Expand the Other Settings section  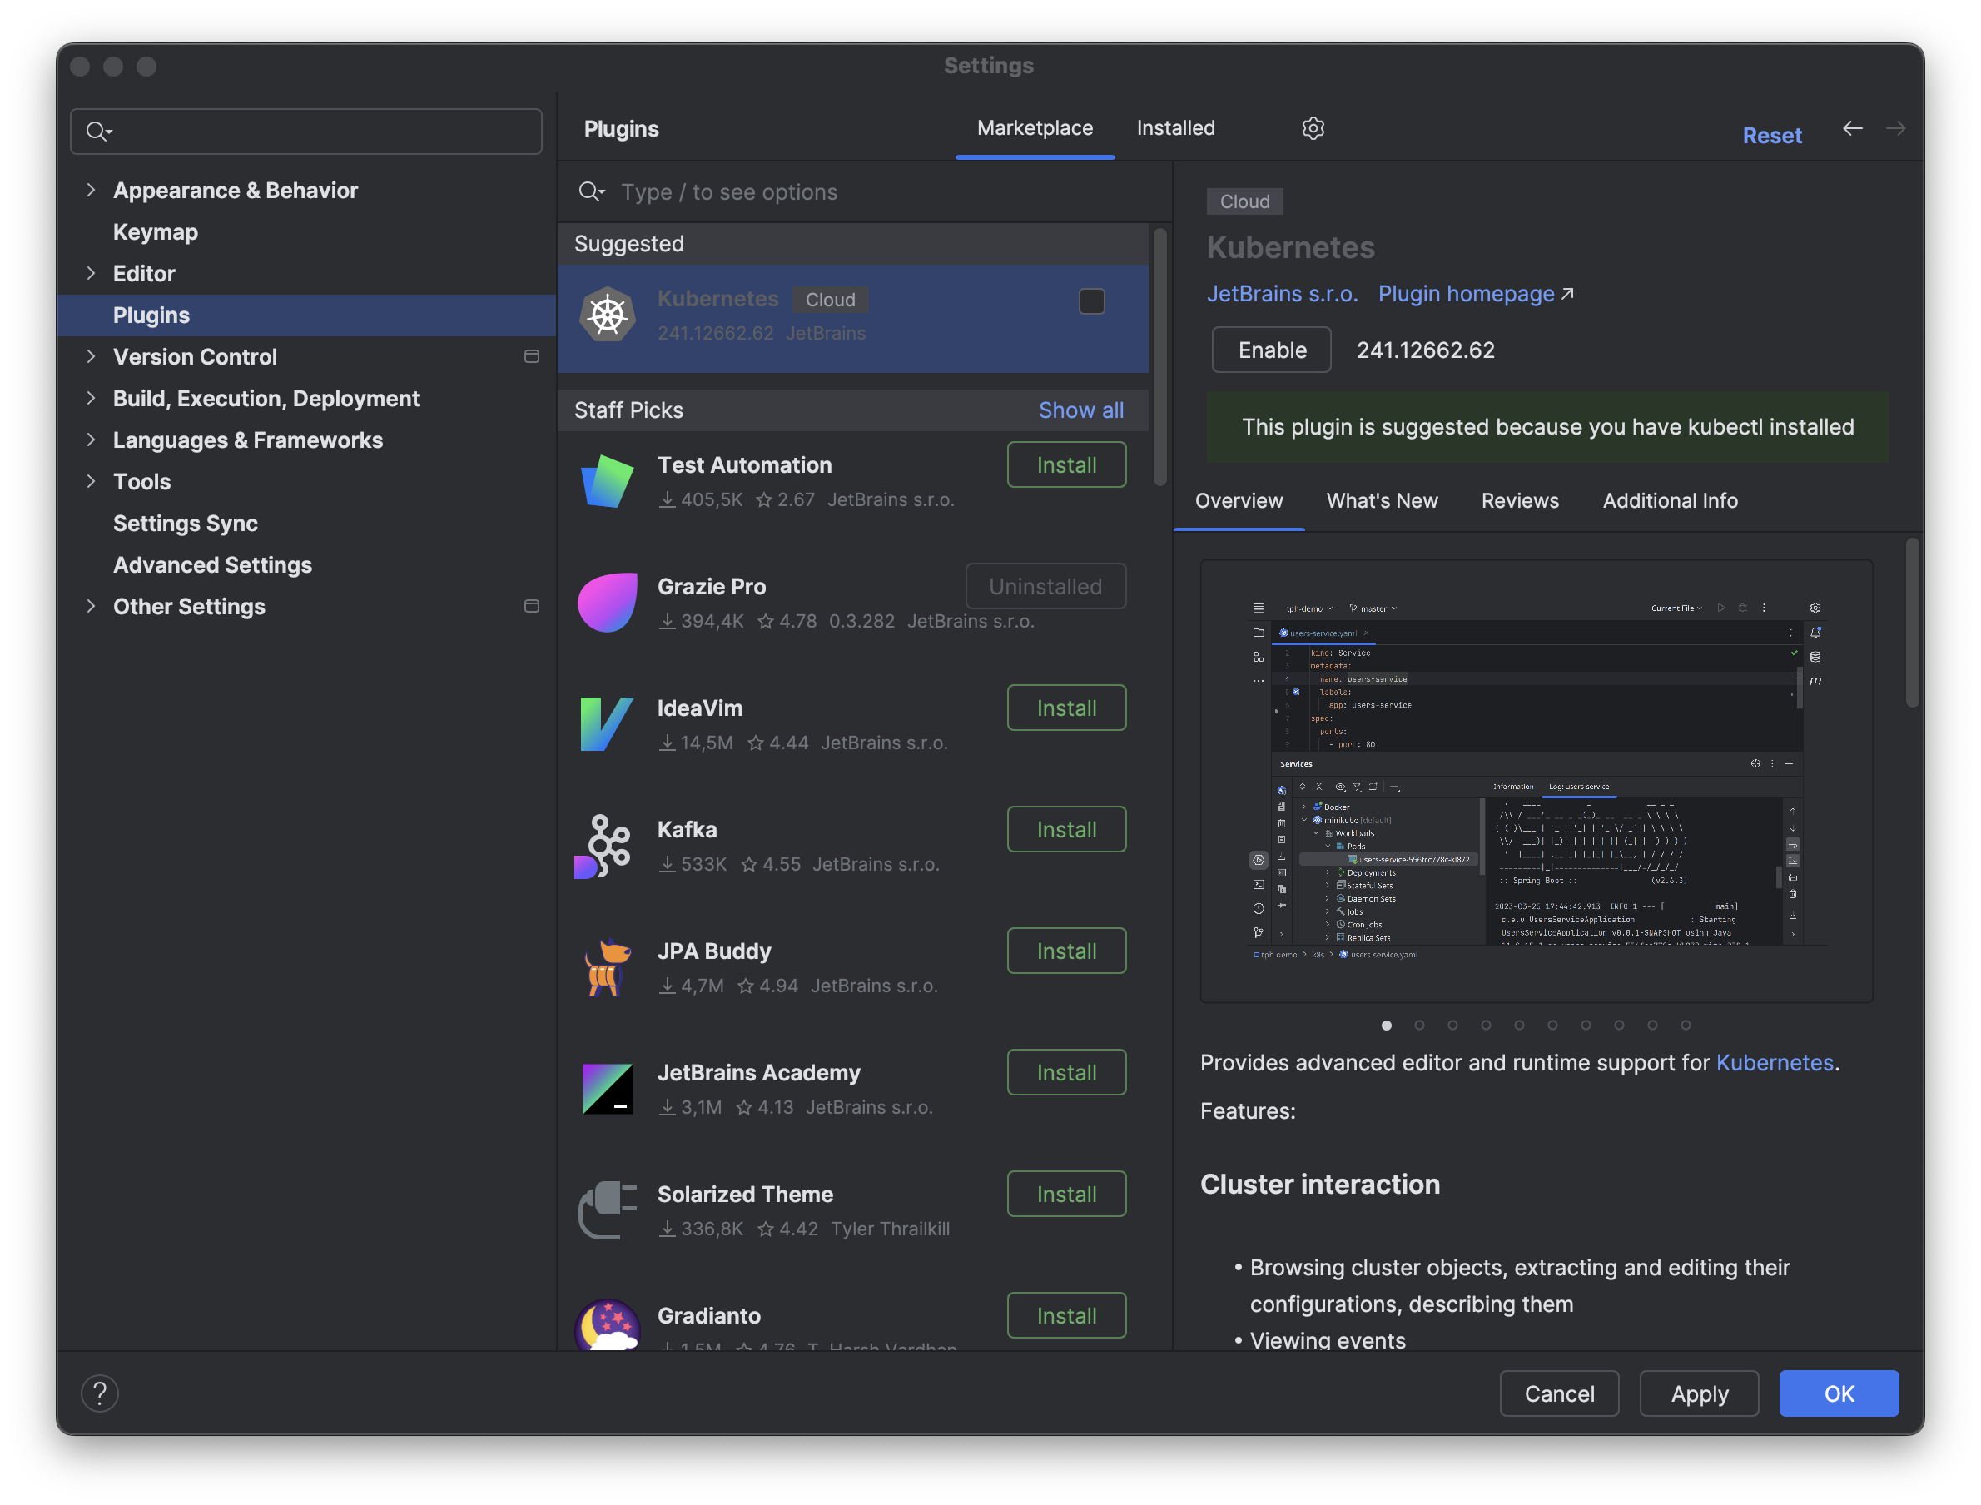(x=91, y=607)
